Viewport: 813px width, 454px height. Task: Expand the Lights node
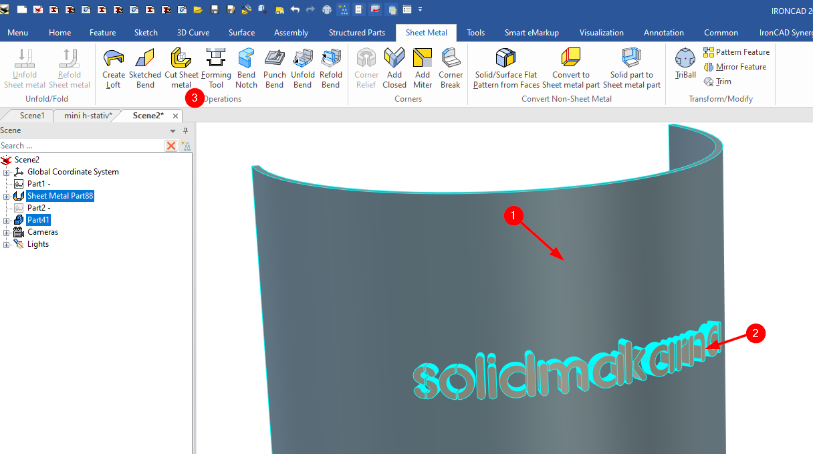click(x=7, y=245)
